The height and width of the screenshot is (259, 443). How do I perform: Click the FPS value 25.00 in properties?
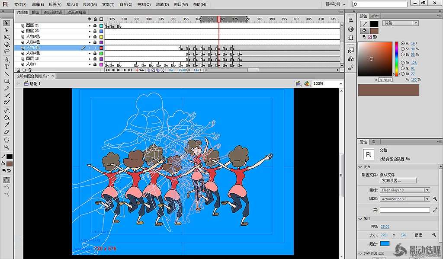(x=385, y=226)
